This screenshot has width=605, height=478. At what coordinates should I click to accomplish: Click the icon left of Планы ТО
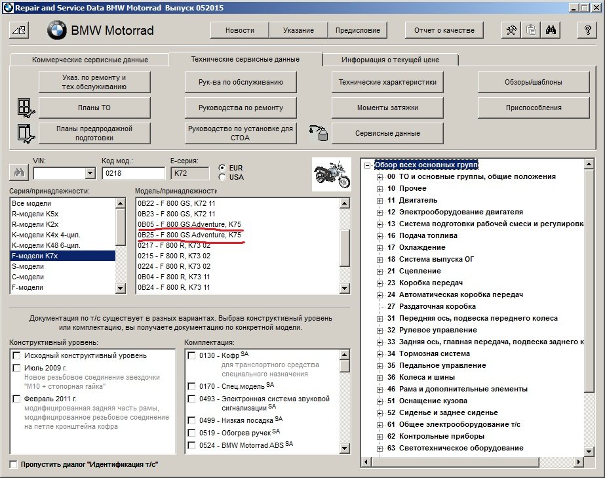pyautogui.click(x=24, y=108)
